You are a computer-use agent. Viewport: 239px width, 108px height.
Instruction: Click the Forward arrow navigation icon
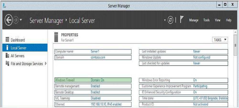tap(16, 20)
